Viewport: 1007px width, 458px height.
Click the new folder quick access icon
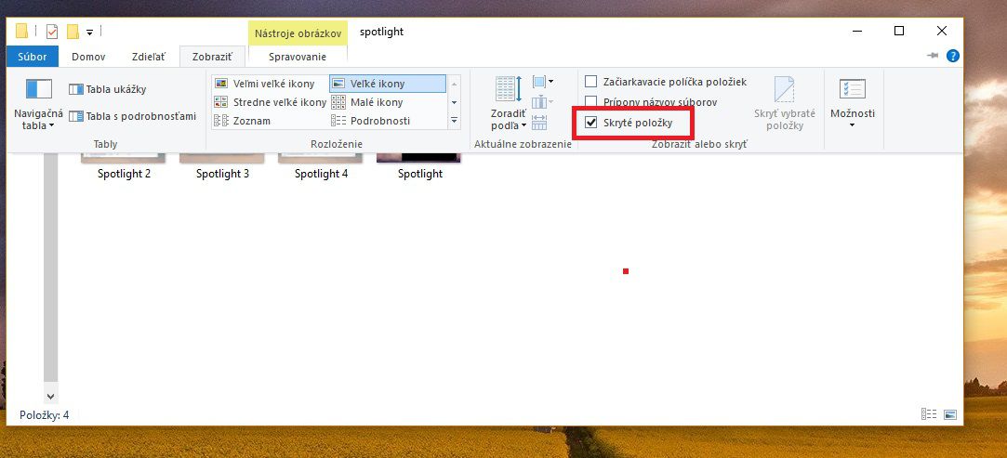point(73,32)
